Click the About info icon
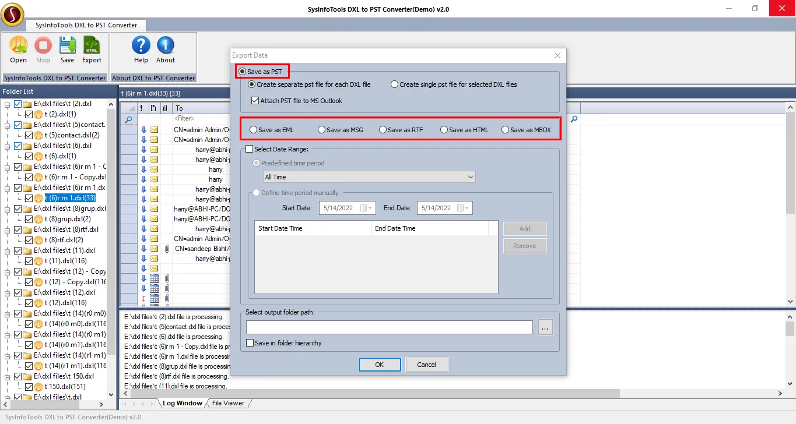The image size is (796, 424). (x=166, y=45)
